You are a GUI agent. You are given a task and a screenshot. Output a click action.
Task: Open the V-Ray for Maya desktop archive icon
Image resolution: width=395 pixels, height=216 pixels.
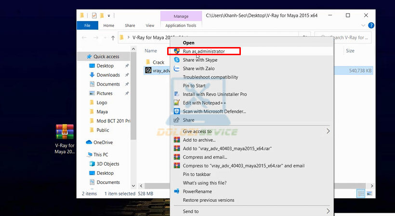coord(65,132)
